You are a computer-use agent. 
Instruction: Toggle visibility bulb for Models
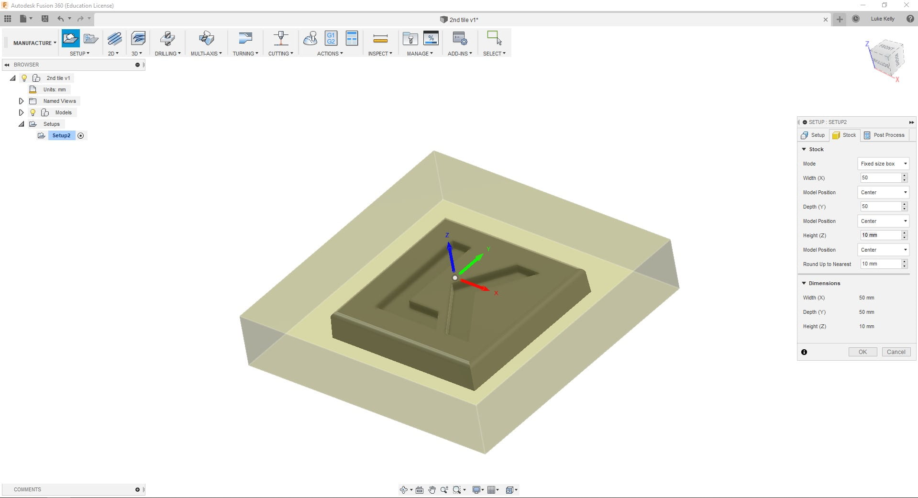point(33,112)
